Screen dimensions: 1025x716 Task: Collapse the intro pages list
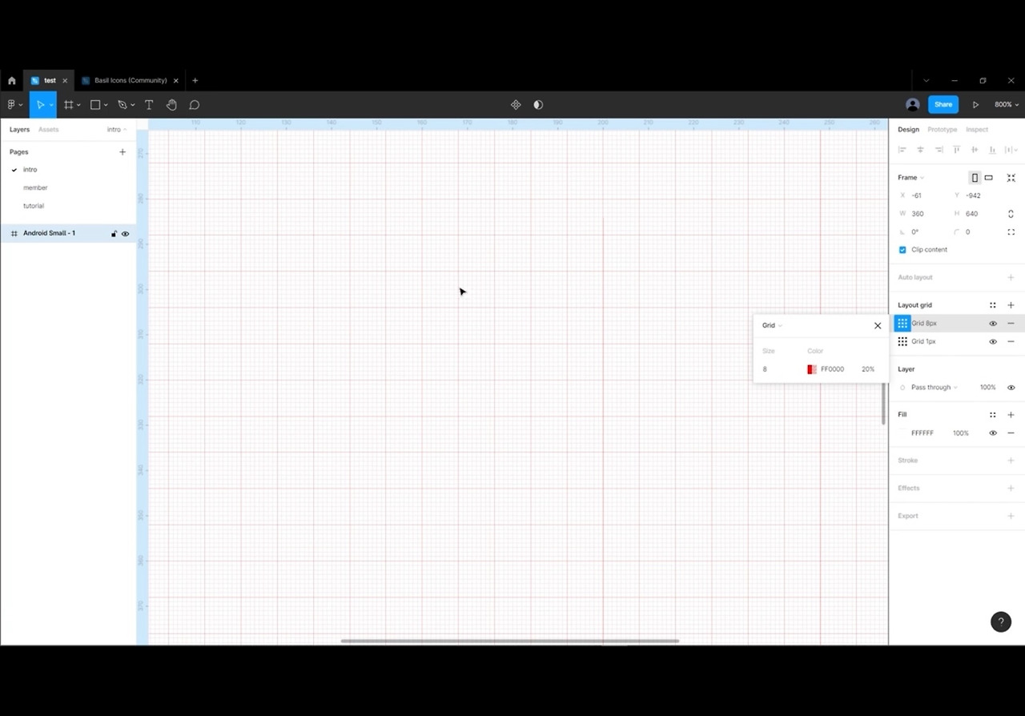pos(117,130)
